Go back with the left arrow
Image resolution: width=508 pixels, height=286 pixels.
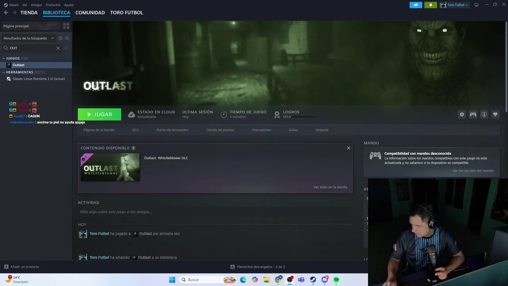[6, 13]
